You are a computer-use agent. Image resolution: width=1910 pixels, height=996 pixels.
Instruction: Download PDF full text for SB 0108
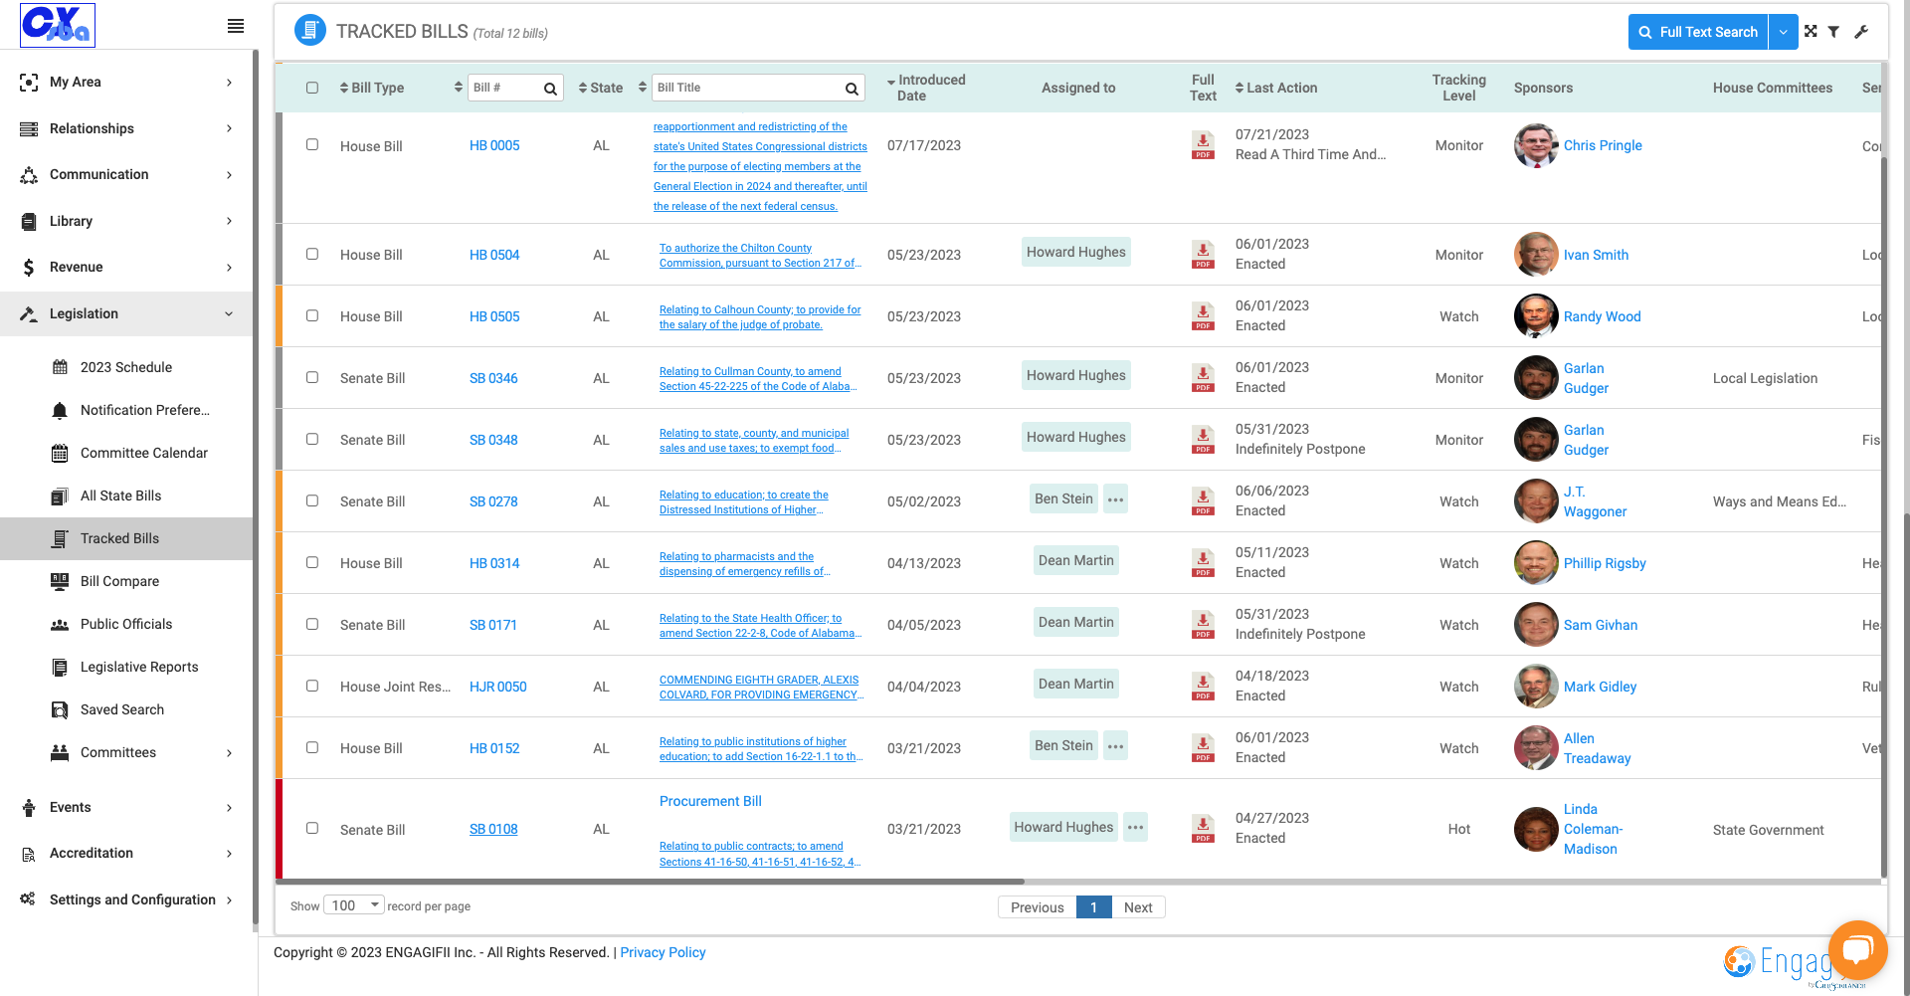click(1203, 829)
